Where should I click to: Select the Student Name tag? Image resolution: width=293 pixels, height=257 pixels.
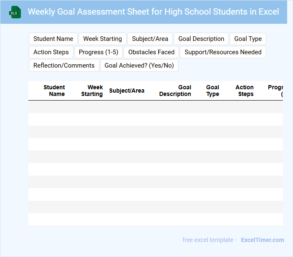point(53,39)
